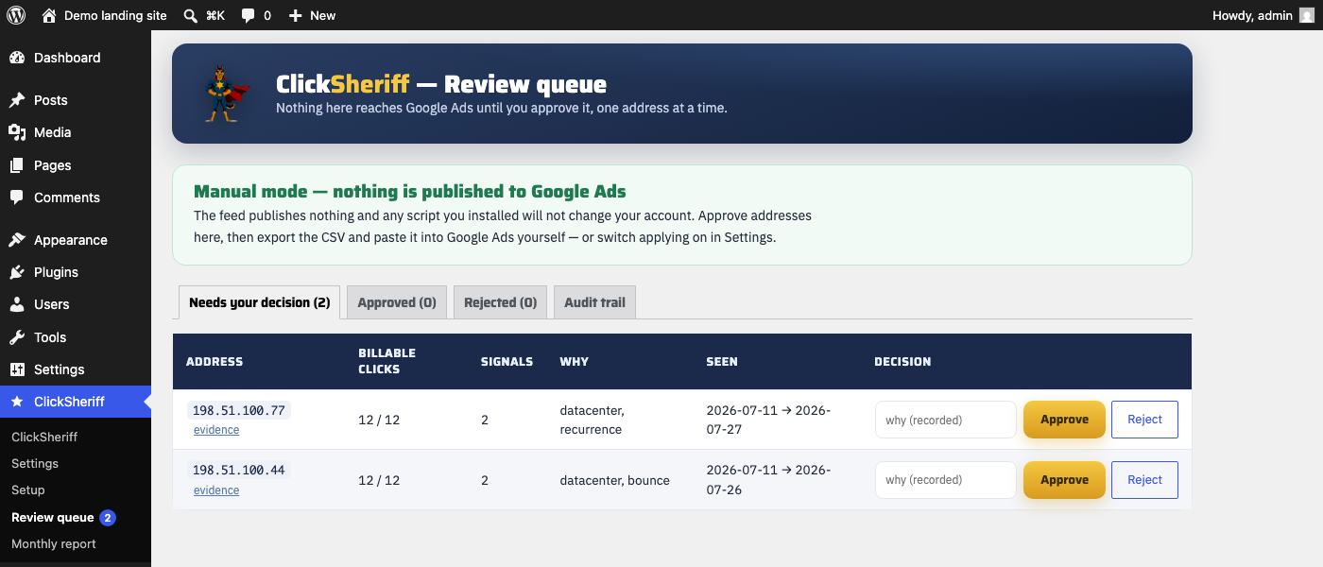Click Demo landing site in admin bar
Viewport: 1323px width, 567px height.
pos(115,15)
